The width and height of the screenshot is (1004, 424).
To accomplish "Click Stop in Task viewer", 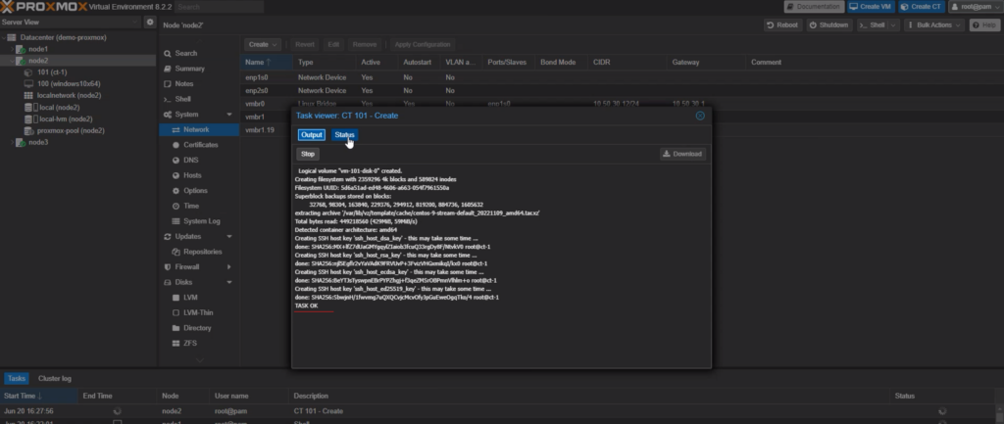I will (308, 154).
